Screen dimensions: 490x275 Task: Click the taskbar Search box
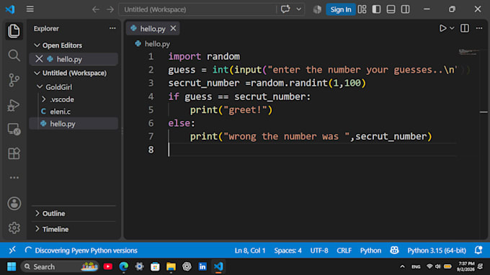(59, 266)
